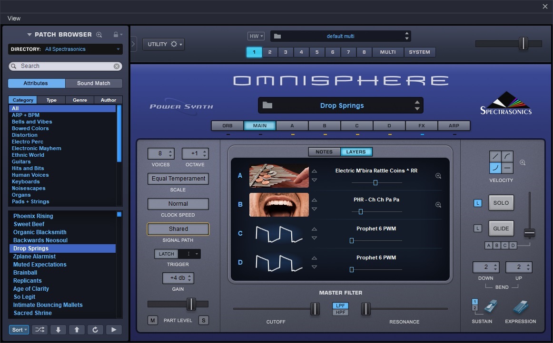Viewport: 553px width, 343px height.
Task: Toggle the part mute M button
Action: click(x=152, y=320)
